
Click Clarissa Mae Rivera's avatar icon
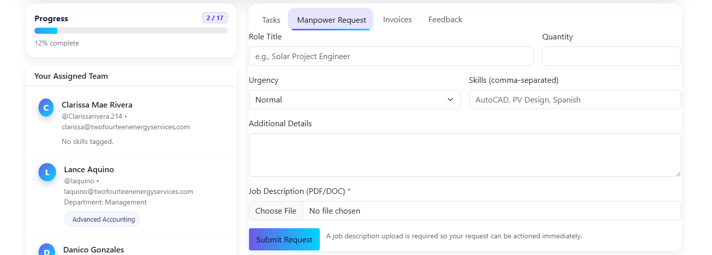tap(46, 108)
